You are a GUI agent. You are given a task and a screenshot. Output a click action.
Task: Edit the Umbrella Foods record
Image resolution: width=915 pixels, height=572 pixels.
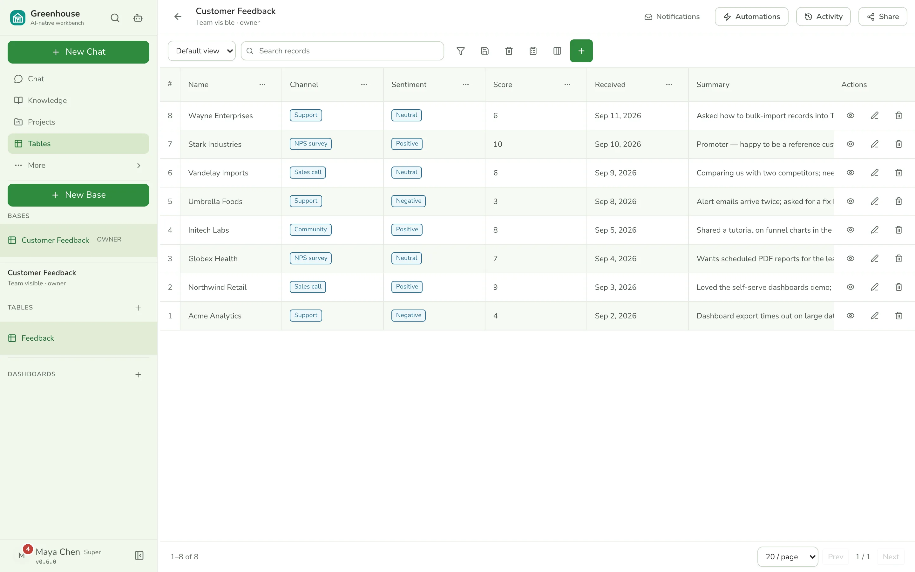[875, 201]
